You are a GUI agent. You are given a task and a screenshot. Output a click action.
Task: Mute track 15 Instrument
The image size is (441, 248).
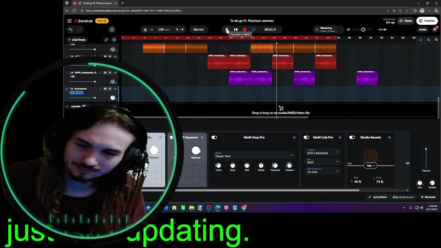[x=105, y=89]
